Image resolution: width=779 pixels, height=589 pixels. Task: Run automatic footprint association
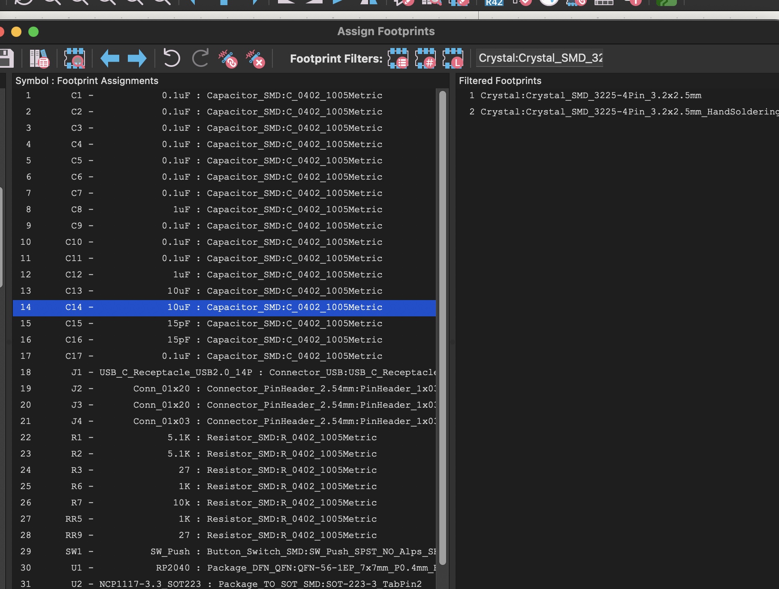pos(228,58)
